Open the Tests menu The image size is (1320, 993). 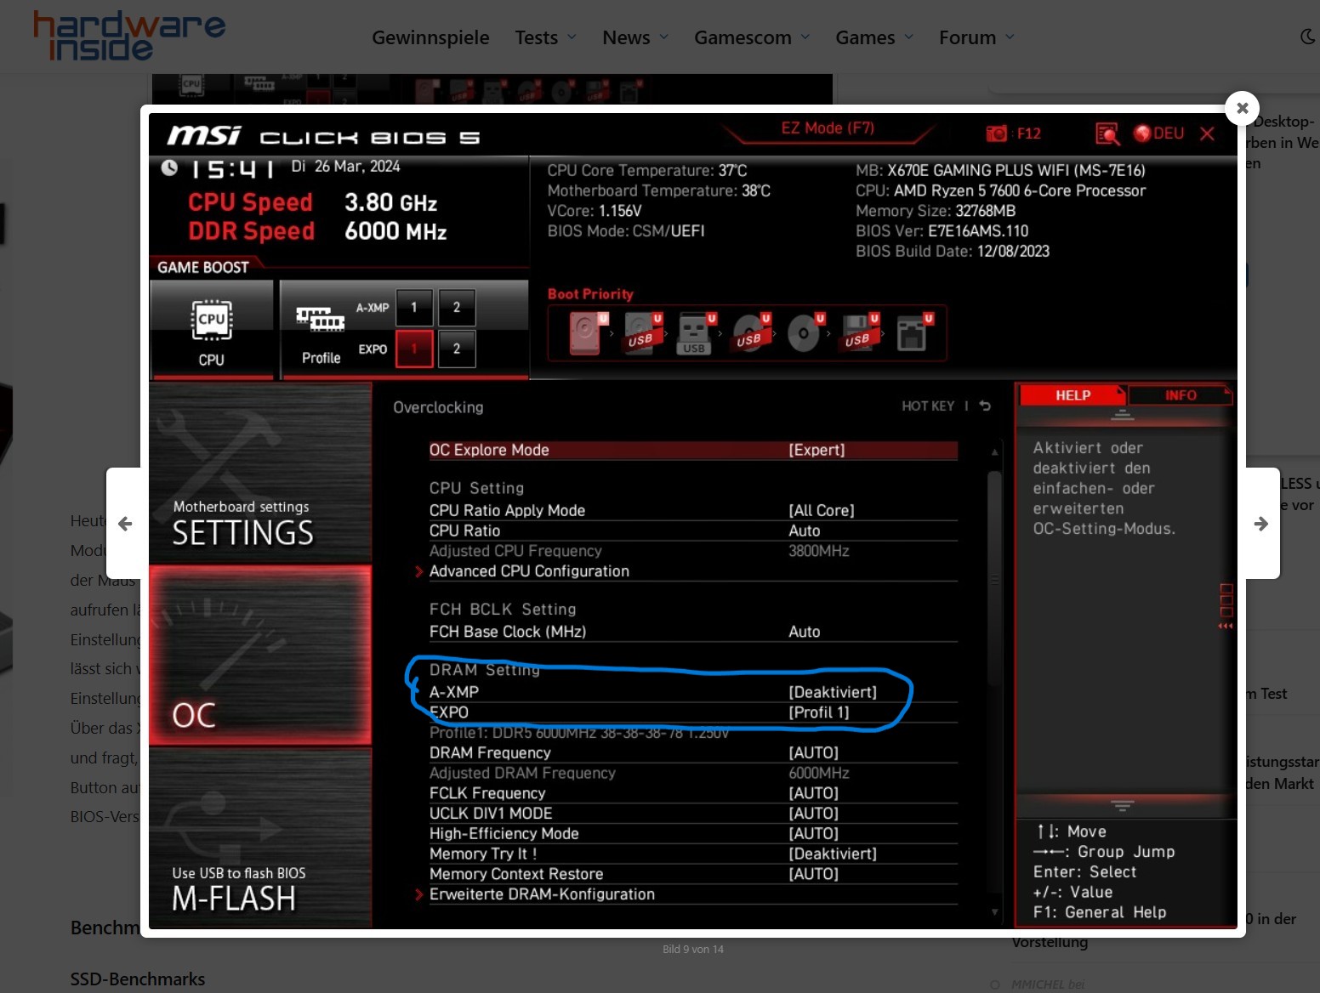pyautogui.click(x=545, y=37)
